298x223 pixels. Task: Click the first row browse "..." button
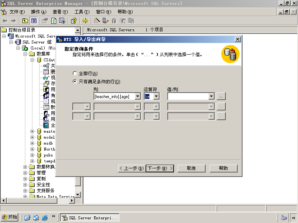click(x=221, y=96)
